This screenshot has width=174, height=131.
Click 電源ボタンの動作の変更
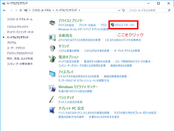[x=97, y=62]
